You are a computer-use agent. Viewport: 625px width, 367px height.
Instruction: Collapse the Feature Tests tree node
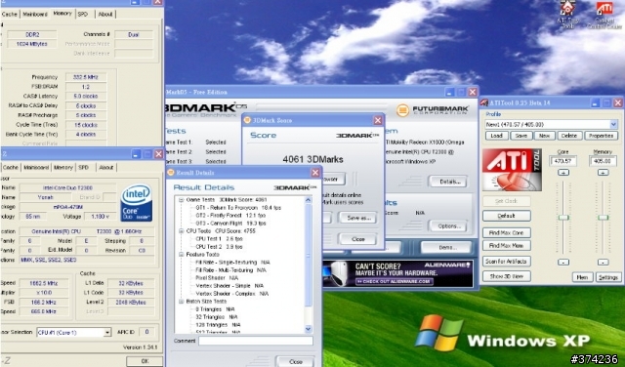182,255
